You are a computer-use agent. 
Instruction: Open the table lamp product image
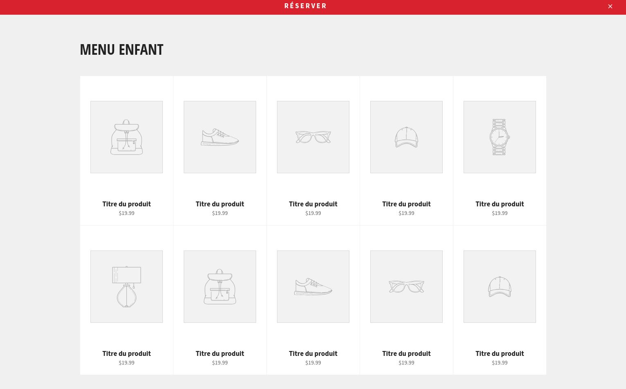pyautogui.click(x=126, y=286)
